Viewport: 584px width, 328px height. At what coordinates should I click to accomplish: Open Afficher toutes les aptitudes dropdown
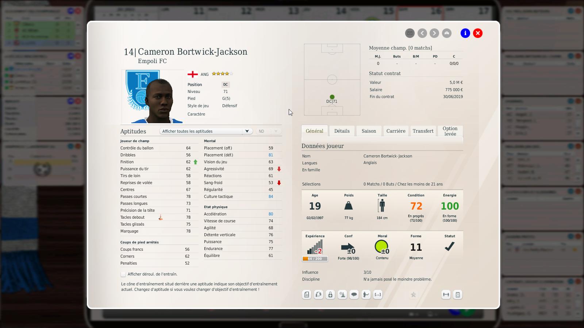pyautogui.click(x=206, y=131)
